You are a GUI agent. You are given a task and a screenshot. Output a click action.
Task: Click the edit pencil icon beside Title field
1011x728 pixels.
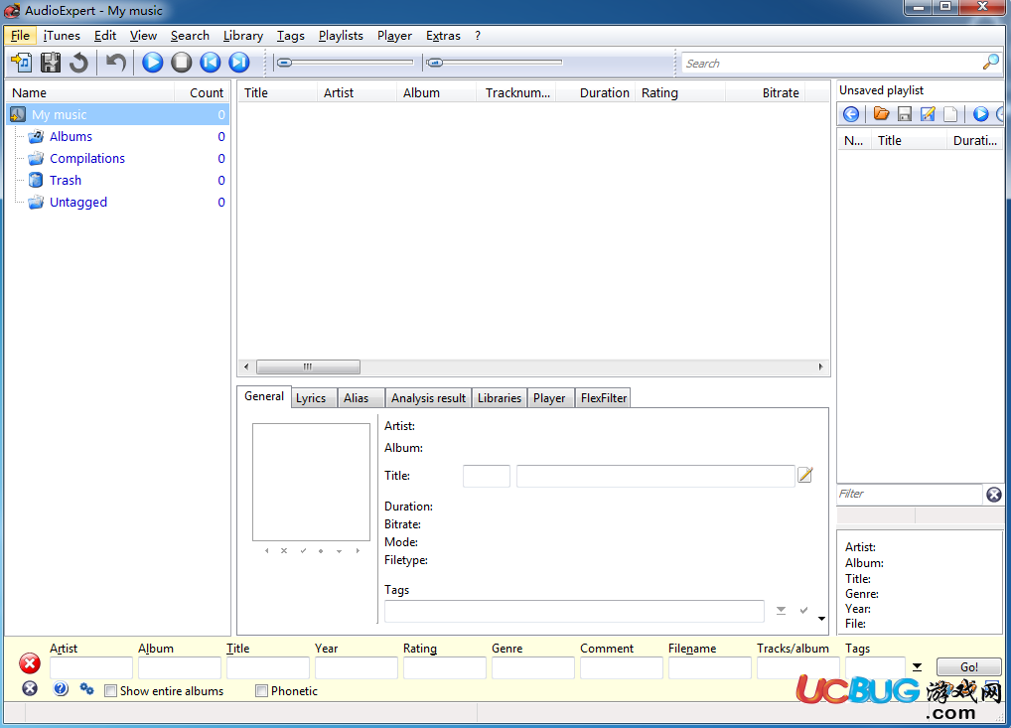[805, 475]
